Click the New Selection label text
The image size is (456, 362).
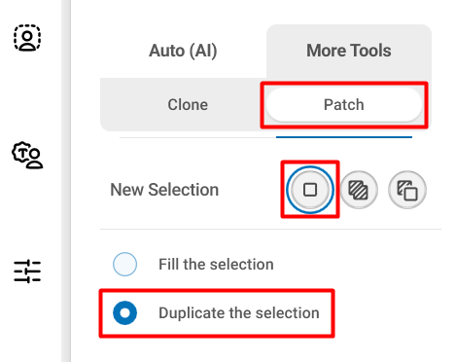click(164, 190)
